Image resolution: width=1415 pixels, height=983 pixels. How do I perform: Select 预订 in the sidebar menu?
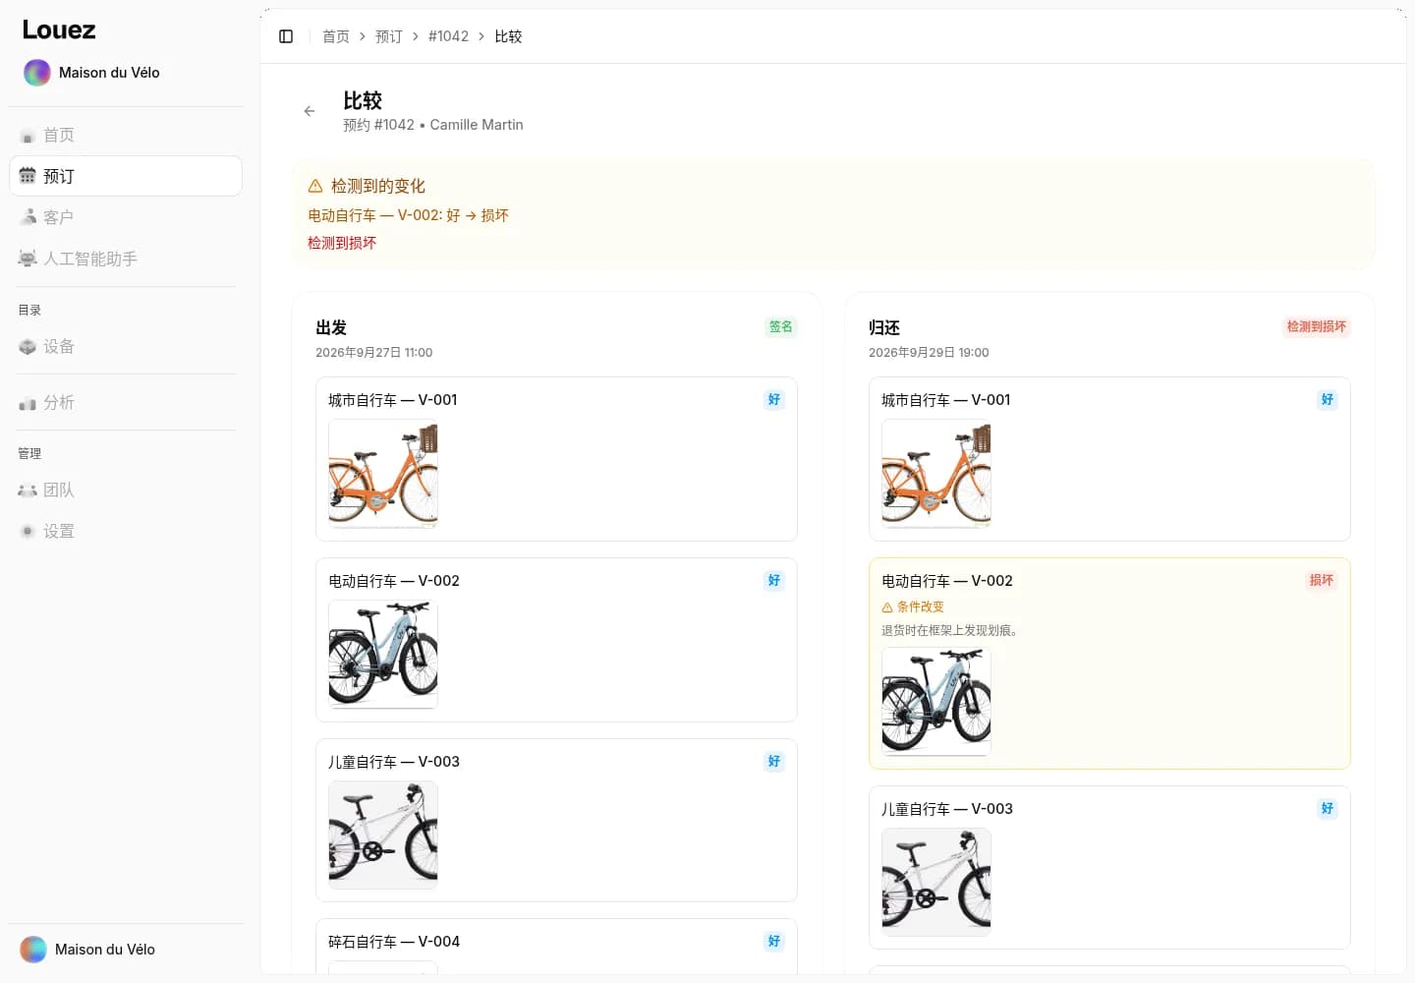126,176
